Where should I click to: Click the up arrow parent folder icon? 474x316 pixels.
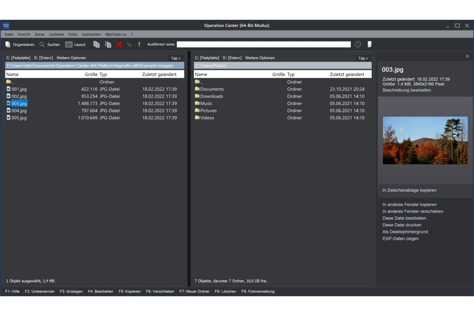139,45
